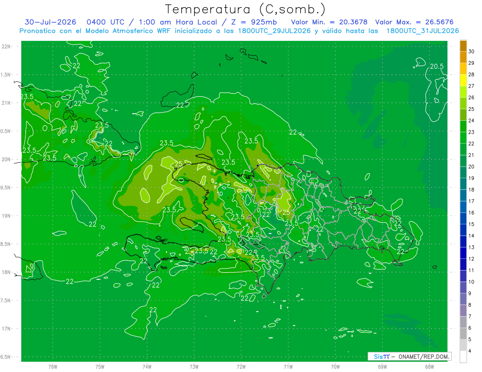The height and width of the screenshot is (372, 482).
Task: Click the '12' color scale label
Action: [x=472, y=259]
